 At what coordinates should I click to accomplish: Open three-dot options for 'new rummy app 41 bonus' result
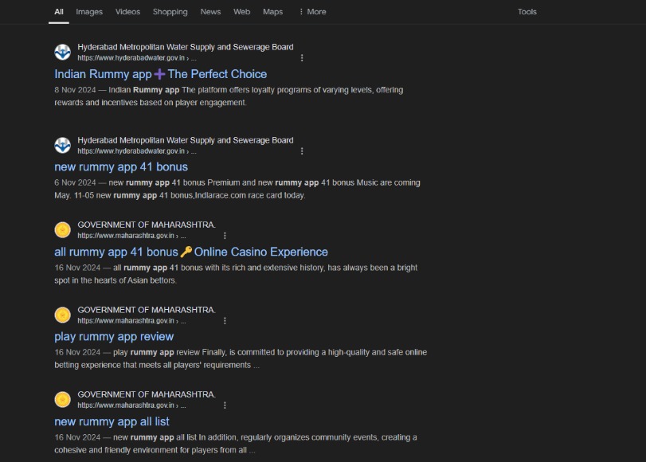[x=302, y=151]
